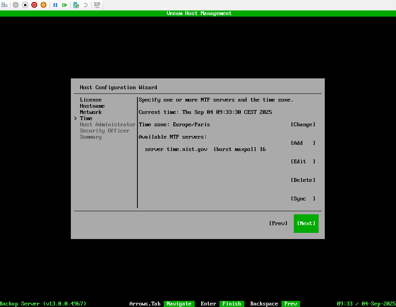Click [Sync] to synchronize time
The image size is (396, 307).
[x=303, y=198]
